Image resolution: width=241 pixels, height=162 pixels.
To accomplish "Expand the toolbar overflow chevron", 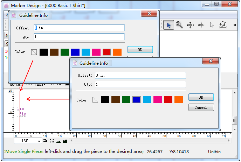I will [x=234, y=25].
